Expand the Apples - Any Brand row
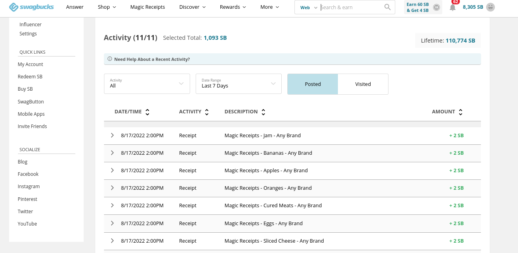518x253 pixels. (x=112, y=170)
